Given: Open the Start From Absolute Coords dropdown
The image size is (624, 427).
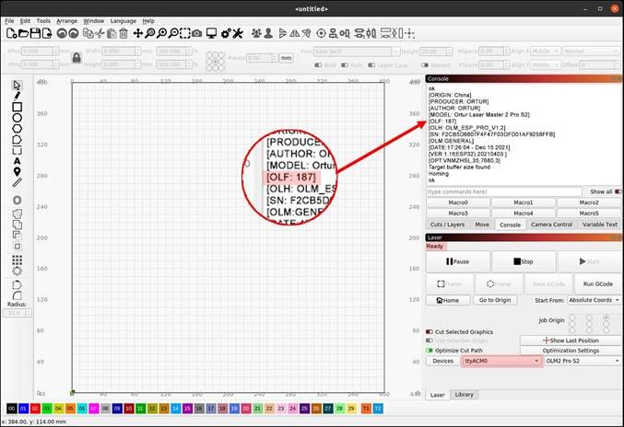Looking at the screenshot, I should tap(594, 300).
